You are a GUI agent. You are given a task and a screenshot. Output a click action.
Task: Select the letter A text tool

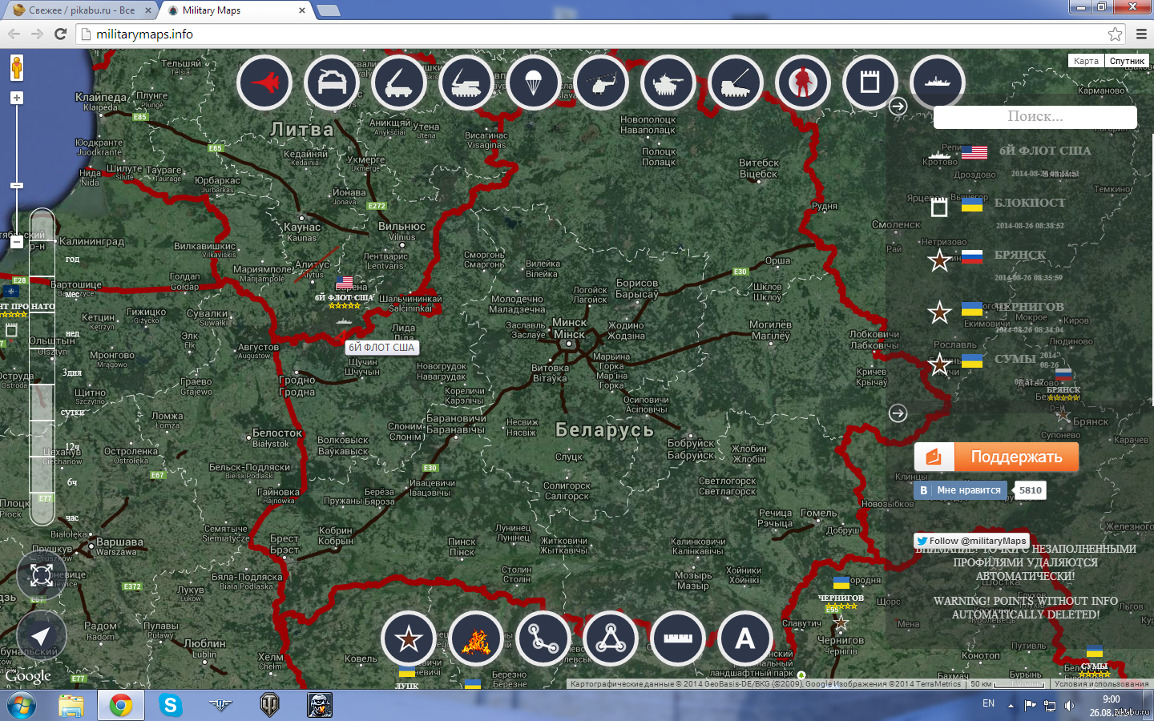tap(745, 638)
